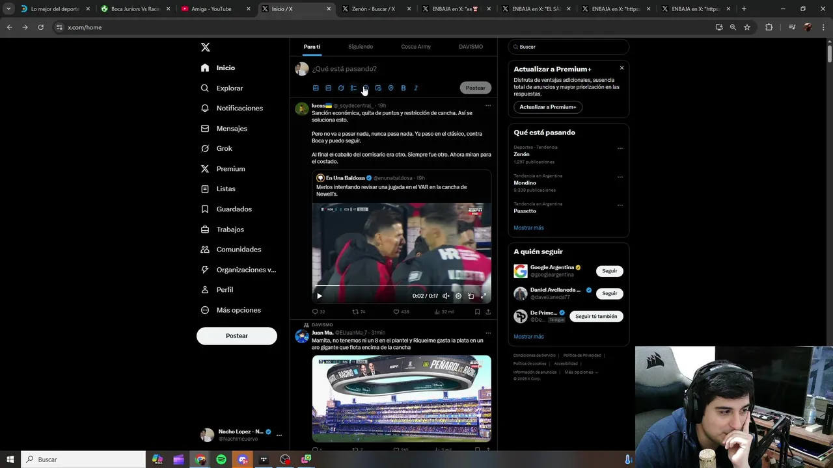Open Grok in the sidebar
The width and height of the screenshot is (833, 468).
(216, 148)
